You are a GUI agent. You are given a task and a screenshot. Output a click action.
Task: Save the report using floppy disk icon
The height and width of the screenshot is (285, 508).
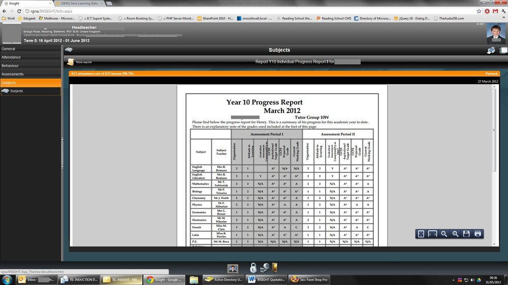coord(466,234)
